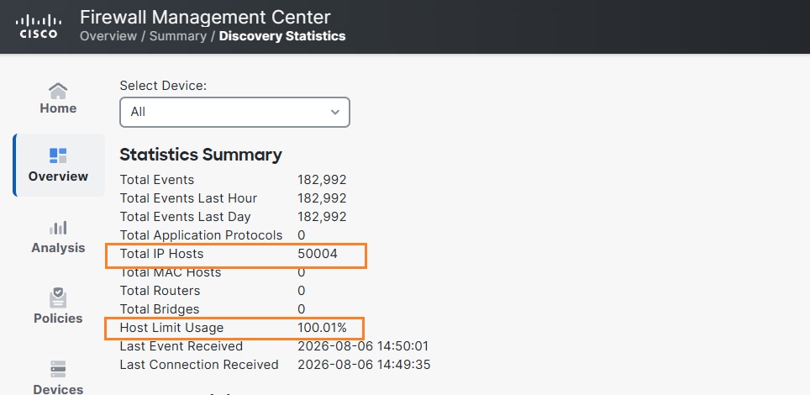Click the 2026-08-06 14:49:35 timestamp
Screen dimensions: 810x395
[x=364, y=365]
